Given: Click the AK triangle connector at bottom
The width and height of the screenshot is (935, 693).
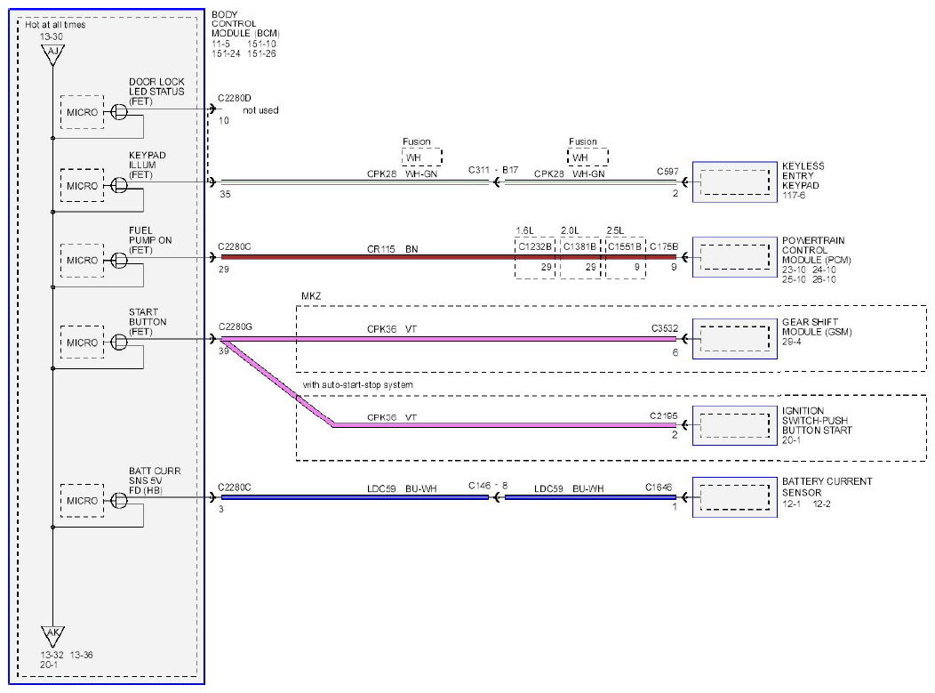Looking at the screenshot, I should pos(53,636).
